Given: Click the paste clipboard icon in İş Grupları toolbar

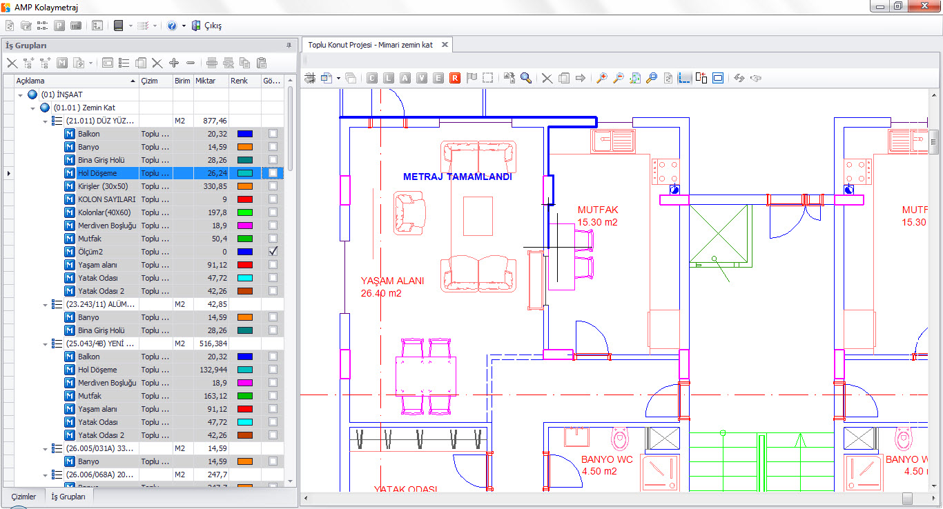Looking at the screenshot, I should [x=262, y=63].
